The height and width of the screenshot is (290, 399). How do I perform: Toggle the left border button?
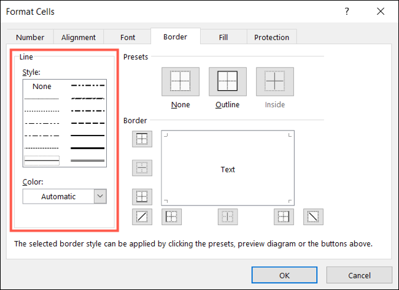[x=171, y=216]
